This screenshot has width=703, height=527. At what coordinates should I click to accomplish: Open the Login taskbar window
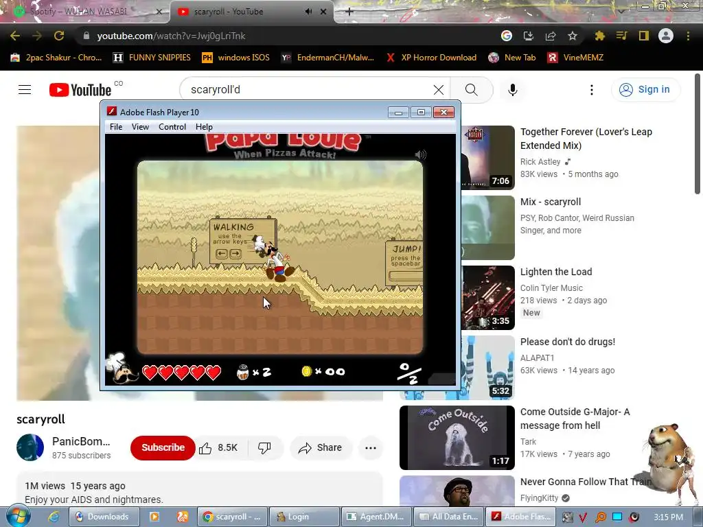click(x=303, y=517)
